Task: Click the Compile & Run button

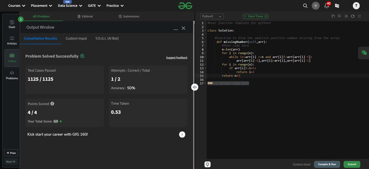Action: click(327, 164)
